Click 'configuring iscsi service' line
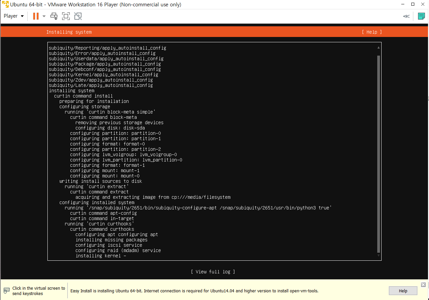This screenshot has height=300, width=429. pos(109,245)
